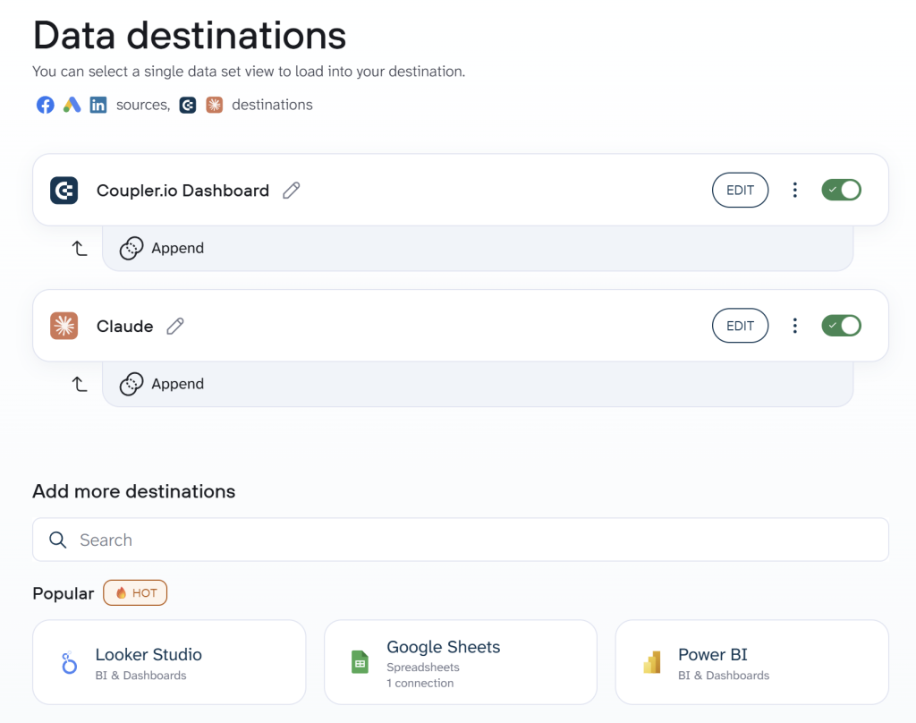Click the 'Claude' destination name text
Screen dimensions: 916x723
click(125, 326)
